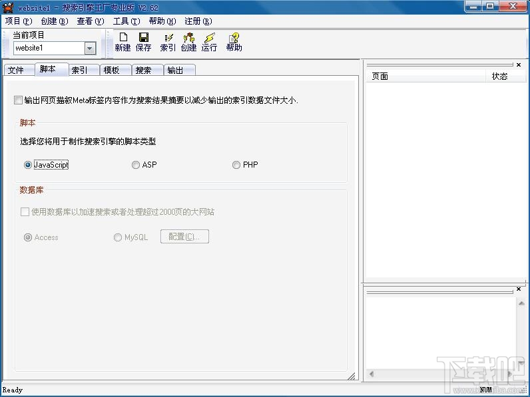Minimize the application window
The width and height of the screenshot is (530, 397).
473,7
